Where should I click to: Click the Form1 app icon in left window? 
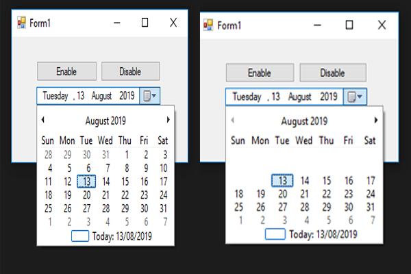coord(21,23)
